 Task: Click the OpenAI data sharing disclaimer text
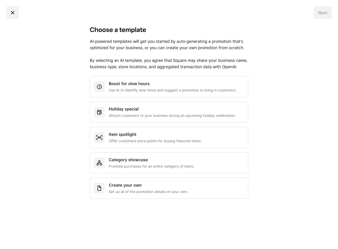(x=168, y=63)
